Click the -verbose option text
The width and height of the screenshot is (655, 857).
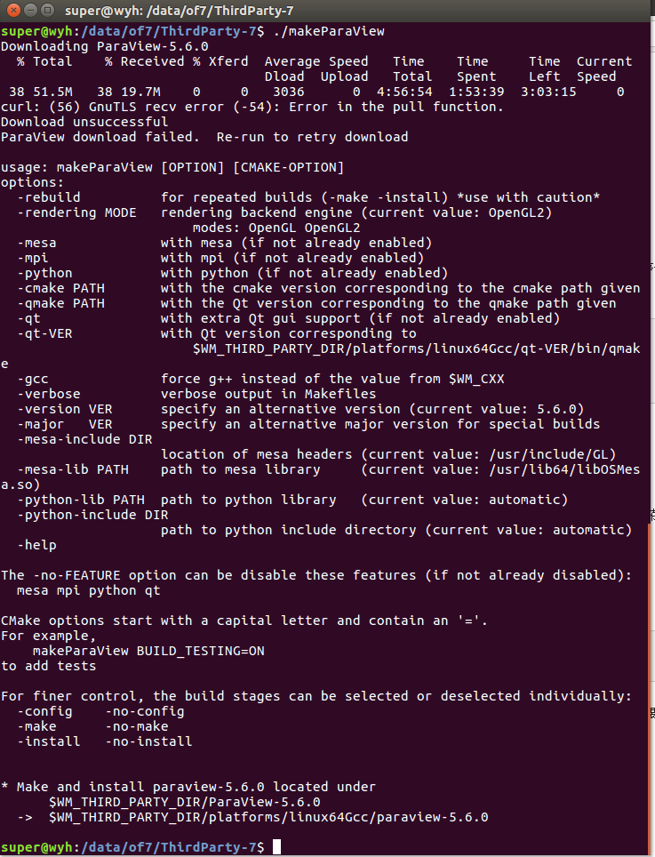[x=49, y=394]
